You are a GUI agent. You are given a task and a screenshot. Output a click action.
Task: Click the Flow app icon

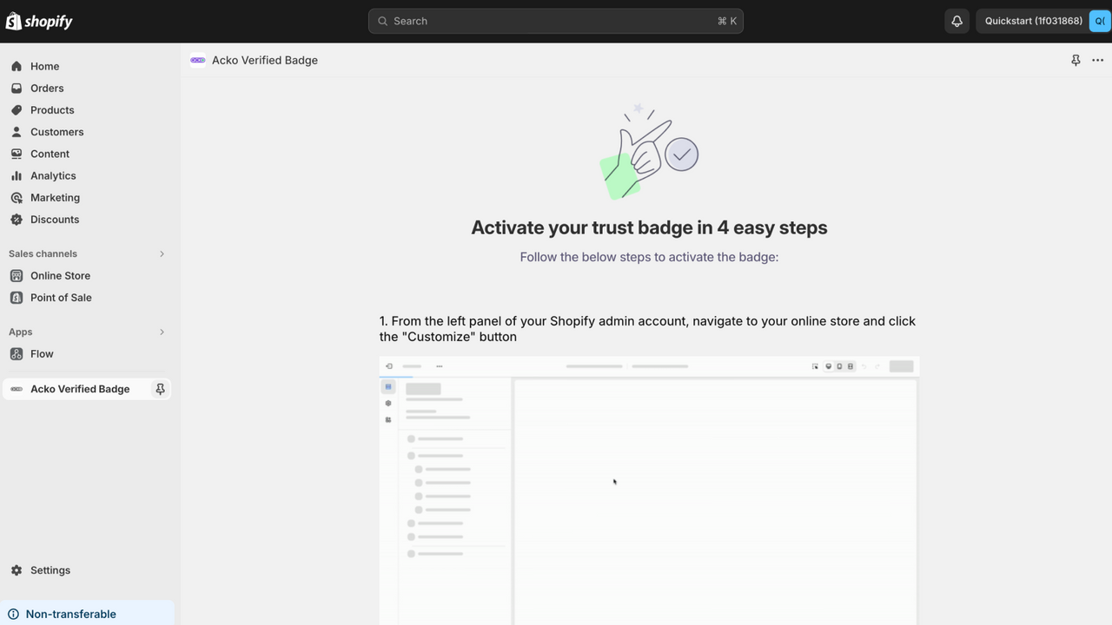[17, 354]
